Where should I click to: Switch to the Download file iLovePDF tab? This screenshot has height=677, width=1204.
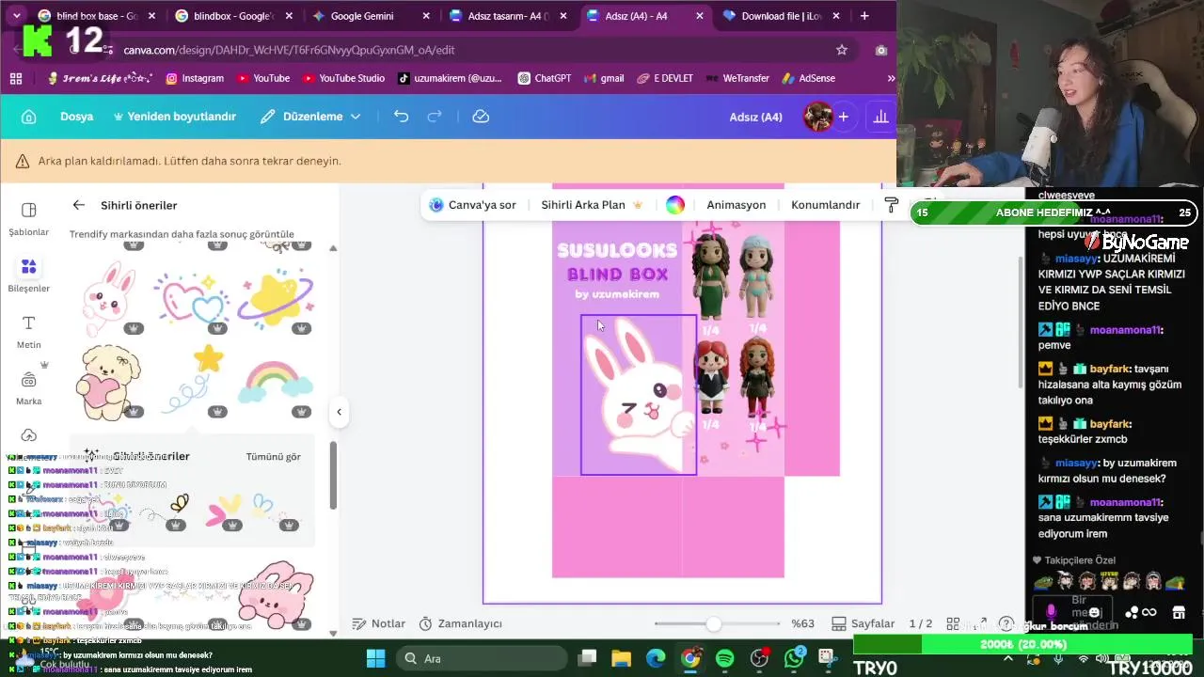coord(779,16)
